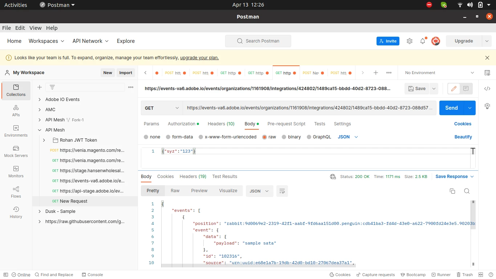Open the APIs sidebar panel
This screenshot has width=496, height=279.
click(x=16, y=111)
